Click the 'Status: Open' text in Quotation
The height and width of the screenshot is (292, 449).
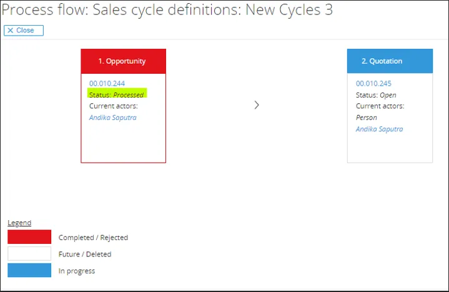376,95
